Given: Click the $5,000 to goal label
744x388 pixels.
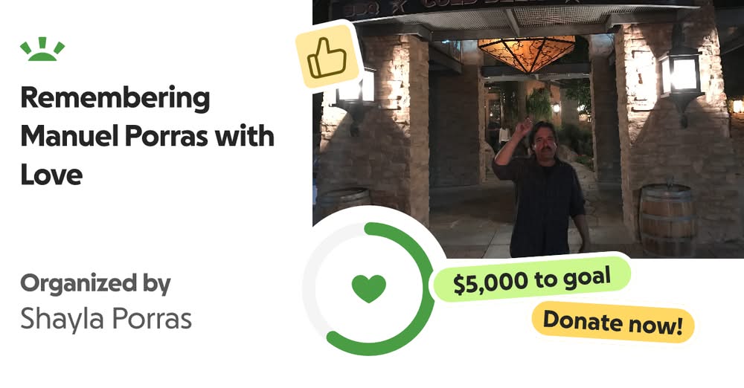Looking at the screenshot, I should click(x=531, y=280).
